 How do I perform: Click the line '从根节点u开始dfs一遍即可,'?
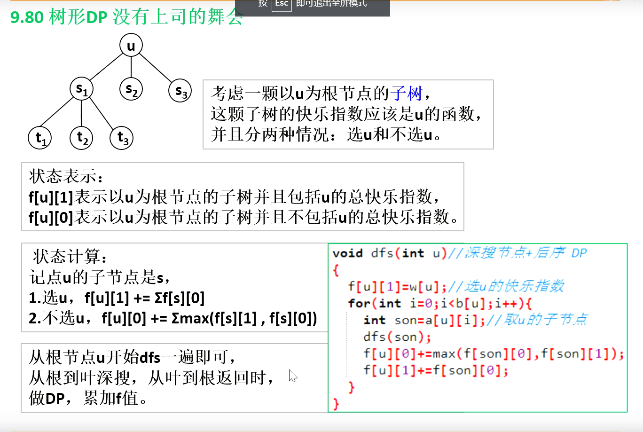(132, 357)
